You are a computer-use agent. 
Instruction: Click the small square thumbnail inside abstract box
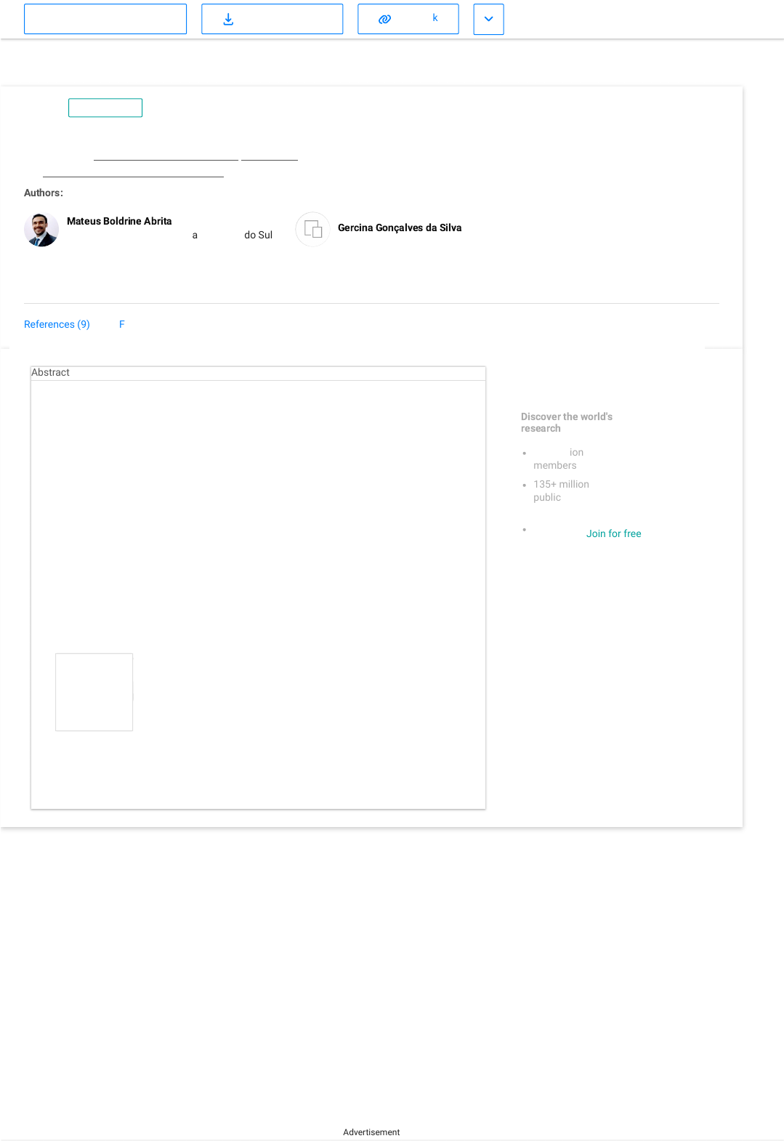coord(94,692)
